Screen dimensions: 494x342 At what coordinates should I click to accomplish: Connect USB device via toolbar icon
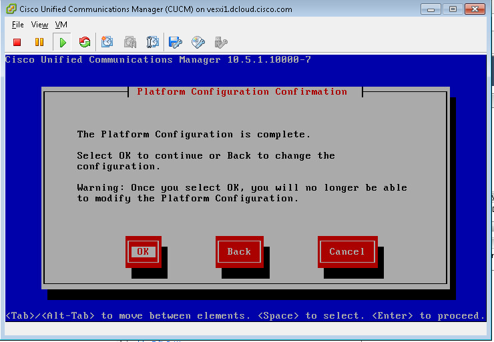click(221, 42)
